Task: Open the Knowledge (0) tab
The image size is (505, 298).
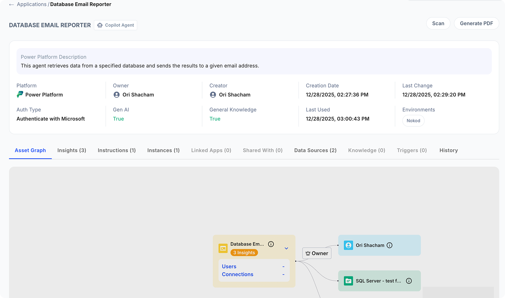Action: 367,150
